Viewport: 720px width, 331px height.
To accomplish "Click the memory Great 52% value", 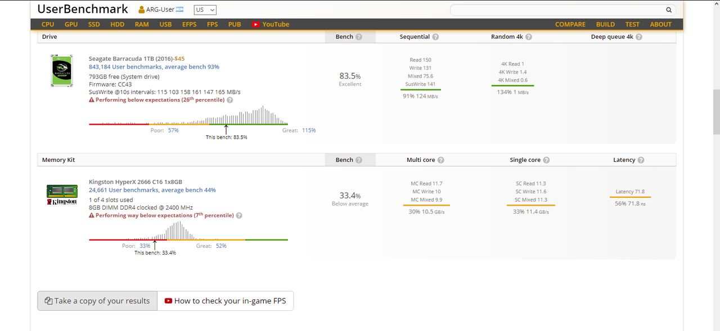I will click(x=221, y=246).
